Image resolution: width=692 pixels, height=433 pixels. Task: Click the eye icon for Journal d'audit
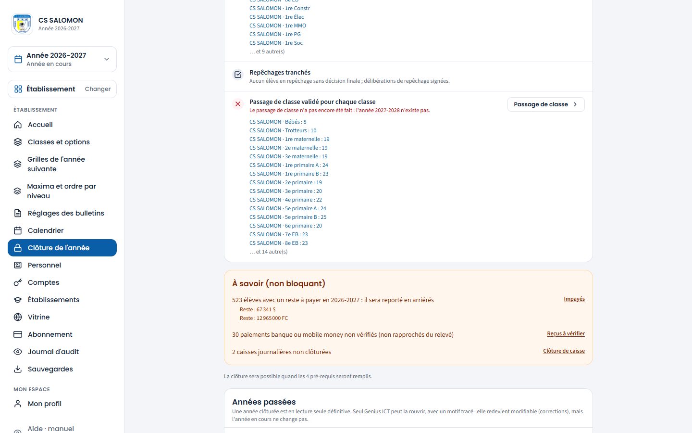click(x=18, y=352)
